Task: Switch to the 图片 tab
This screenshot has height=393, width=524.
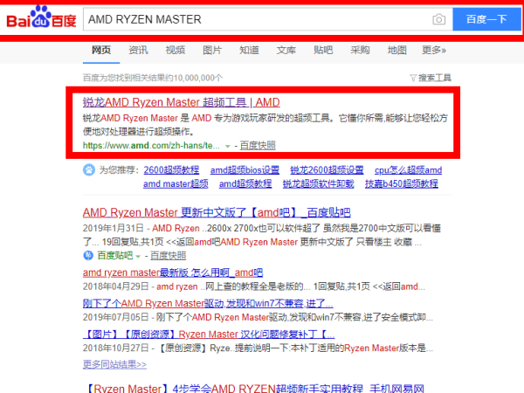Action: [212, 50]
